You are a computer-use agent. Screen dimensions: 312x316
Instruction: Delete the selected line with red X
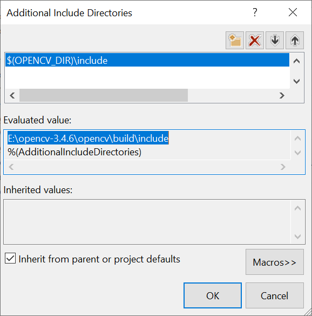tap(255, 40)
